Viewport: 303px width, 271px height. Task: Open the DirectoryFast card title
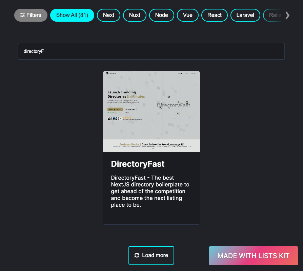pos(138,164)
